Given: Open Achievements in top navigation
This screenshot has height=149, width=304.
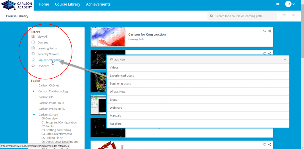Looking at the screenshot, I should pyautogui.click(x=98, y=4).
